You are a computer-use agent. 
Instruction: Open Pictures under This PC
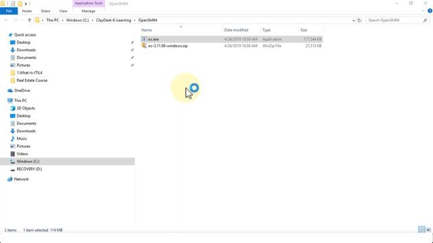pos(23,146)
